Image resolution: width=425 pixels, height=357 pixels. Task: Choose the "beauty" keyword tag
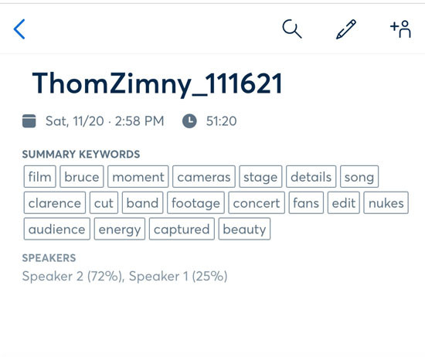click(244, 229)
